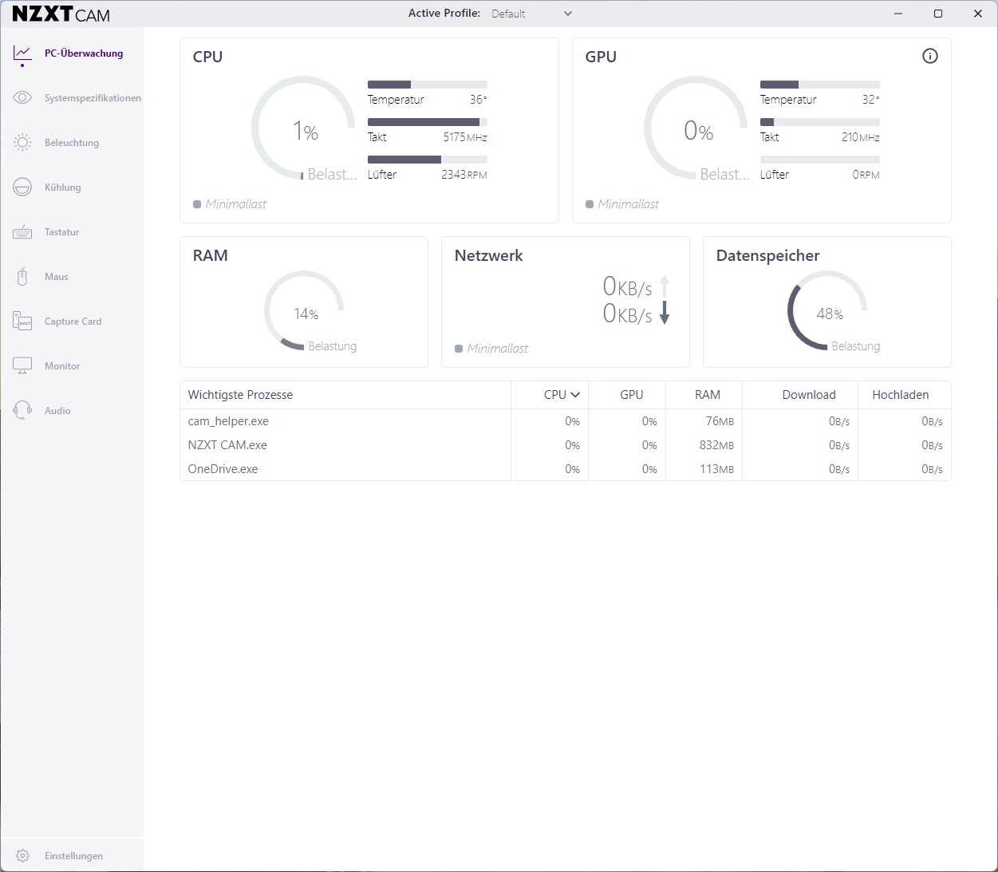Sort processes by CPU column
This screenshot has height=872, width=998.
coord(562,395)
